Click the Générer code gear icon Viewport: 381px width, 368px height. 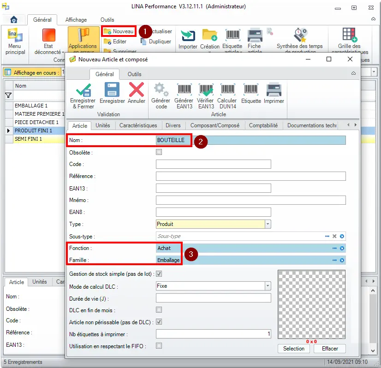pos(161,89)
